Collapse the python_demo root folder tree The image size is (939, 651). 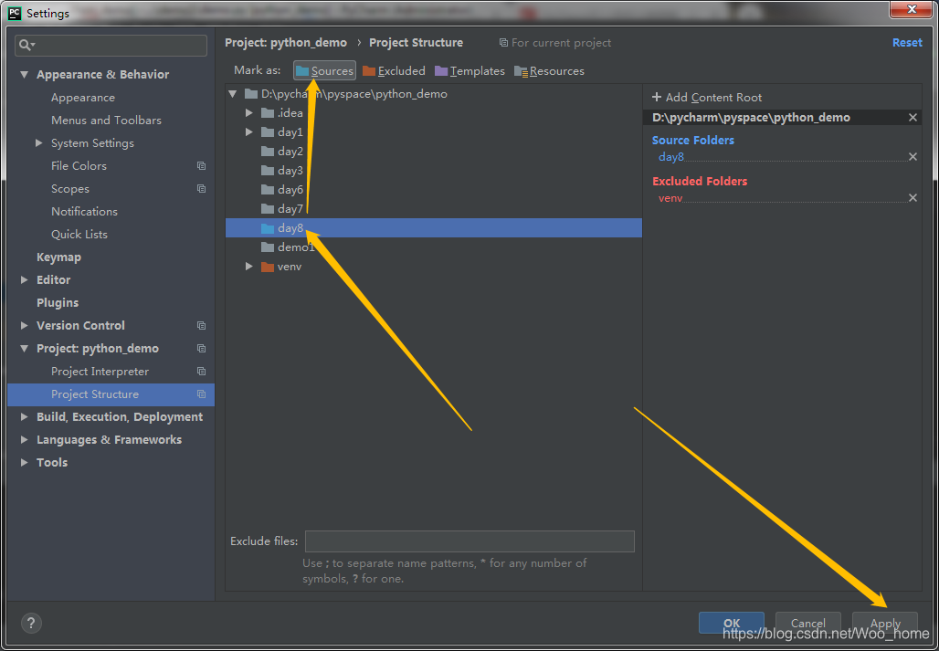point(233,94)
